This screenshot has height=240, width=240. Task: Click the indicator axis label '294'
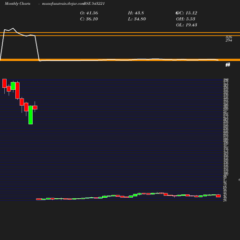(229, 40)
